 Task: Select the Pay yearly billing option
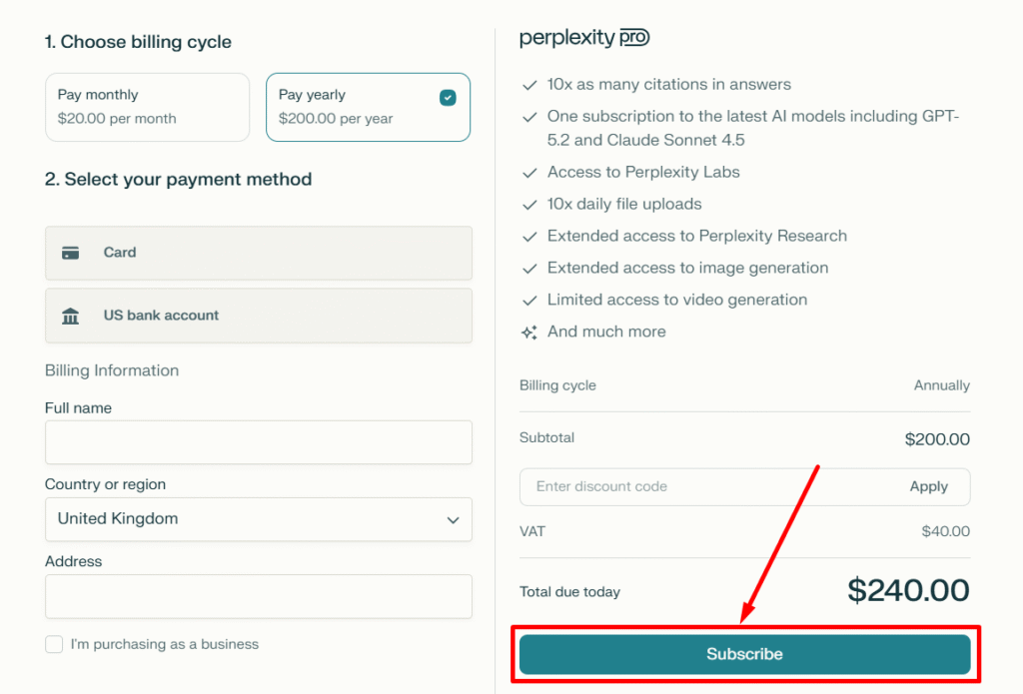click(367, 107)
